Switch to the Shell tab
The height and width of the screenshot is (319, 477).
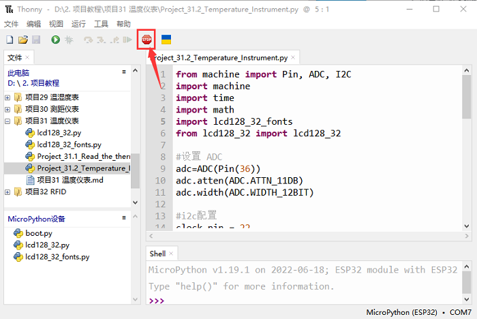pos(157,254)
